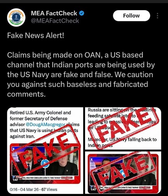Open the @MEAFactCheck handle link
This screenshot has width=168, height=196.
(55, 21)
